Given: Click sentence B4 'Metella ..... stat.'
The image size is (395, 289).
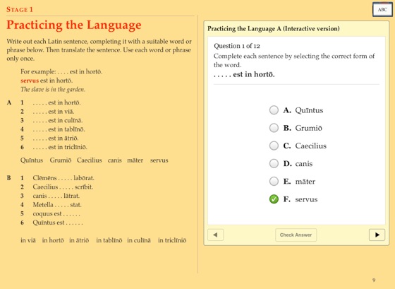Looking at the screenshot, I should coord(57,204).
